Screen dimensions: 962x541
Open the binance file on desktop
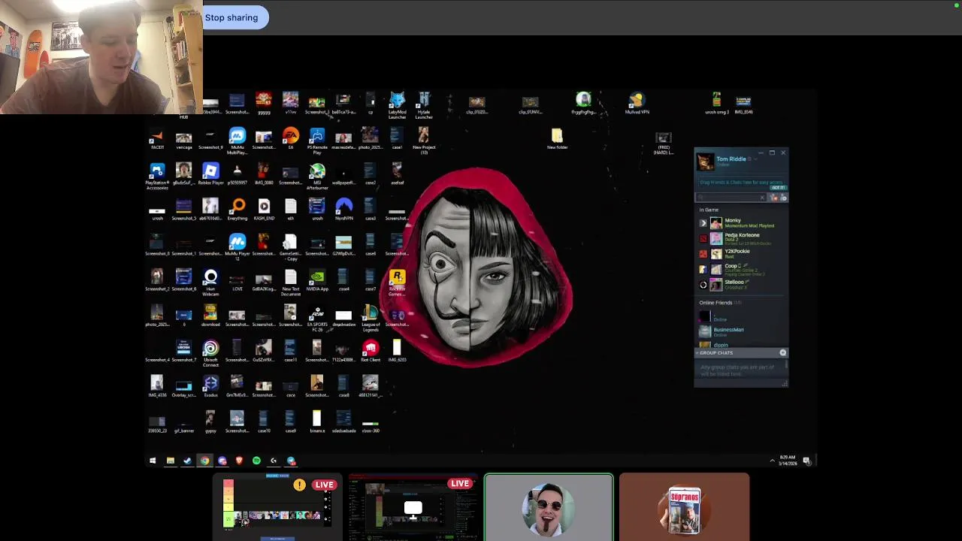coord(317,422)
